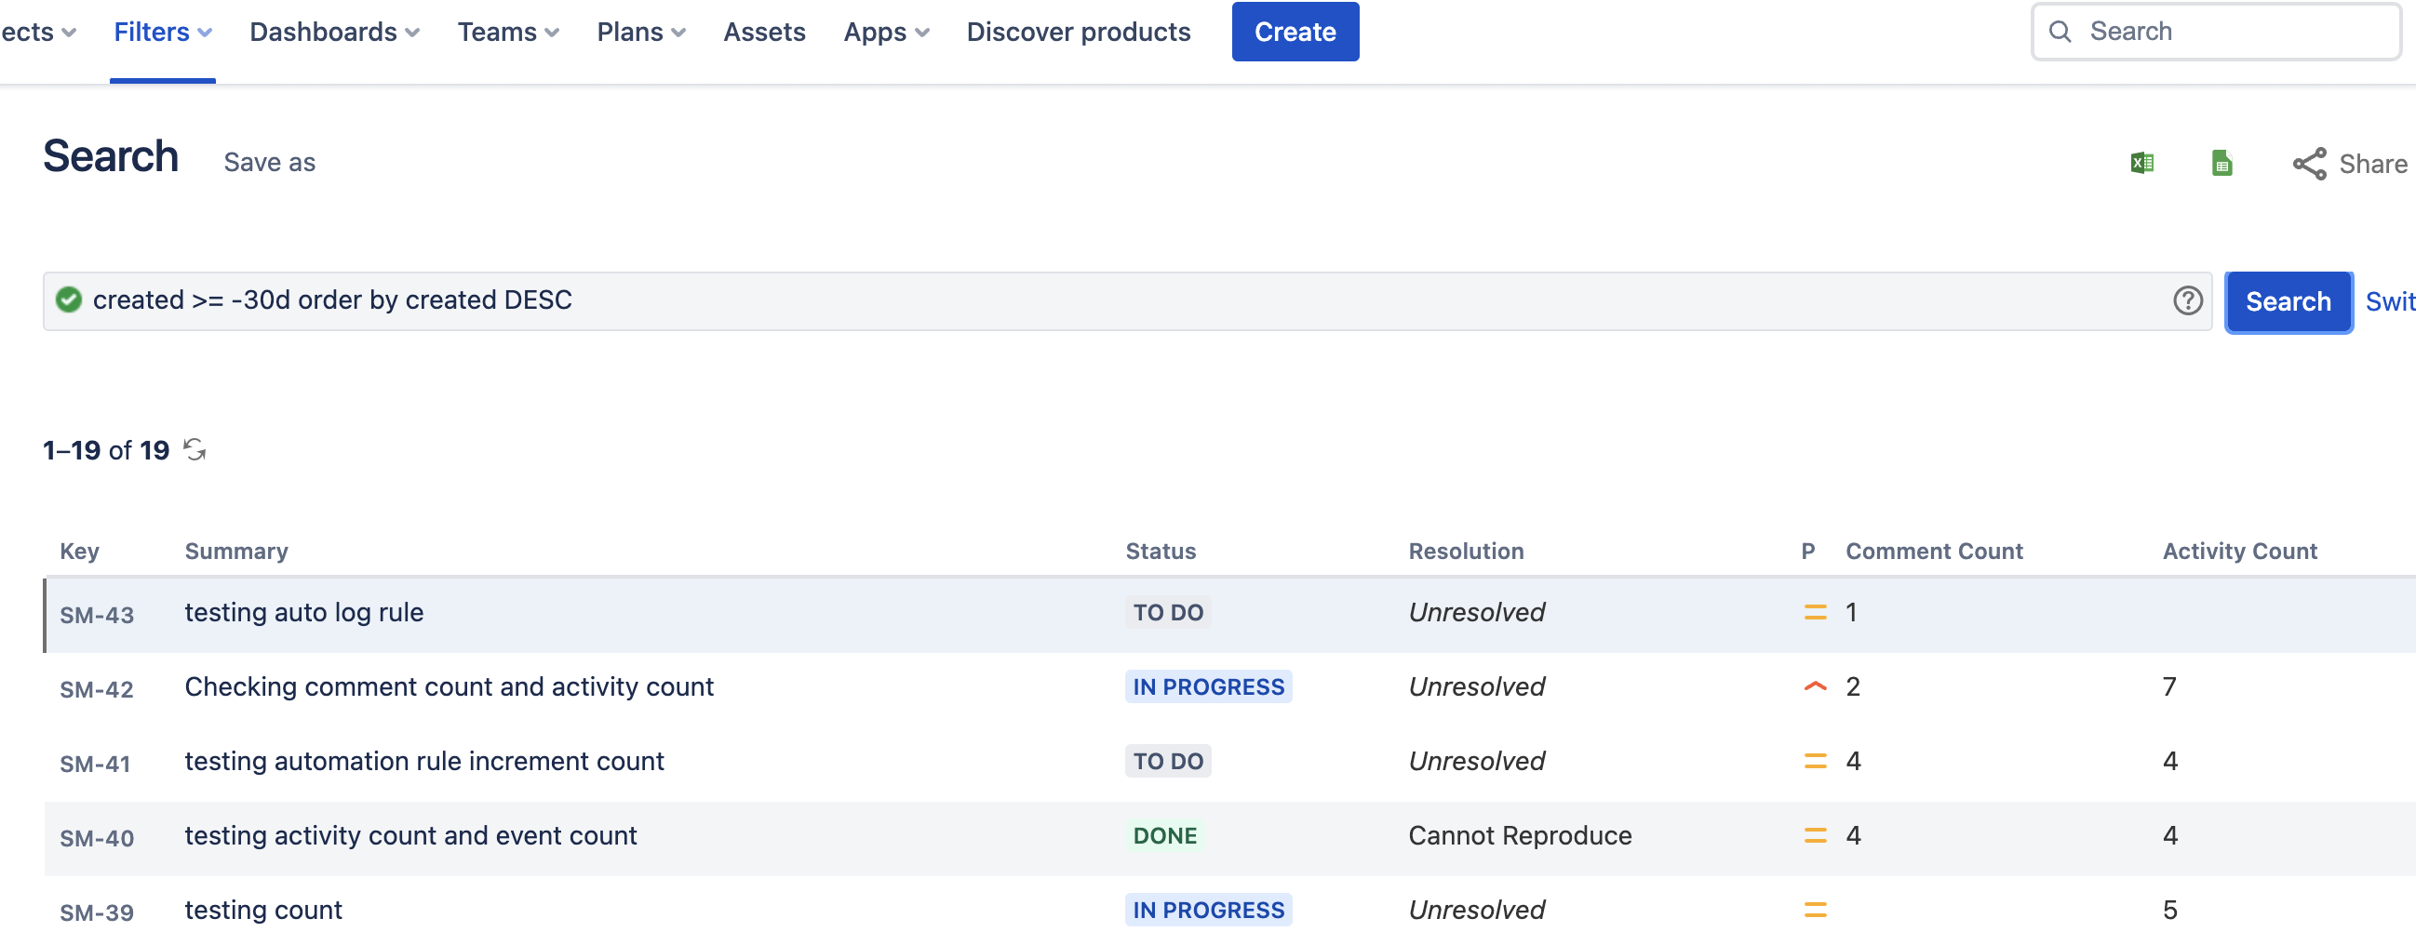Viewport: 2416px width, 945px height.
Task: Click inside the JQL query field
Action: [844, 300]
